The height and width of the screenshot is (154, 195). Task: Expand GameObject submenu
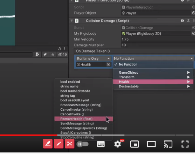click(153, 73)
